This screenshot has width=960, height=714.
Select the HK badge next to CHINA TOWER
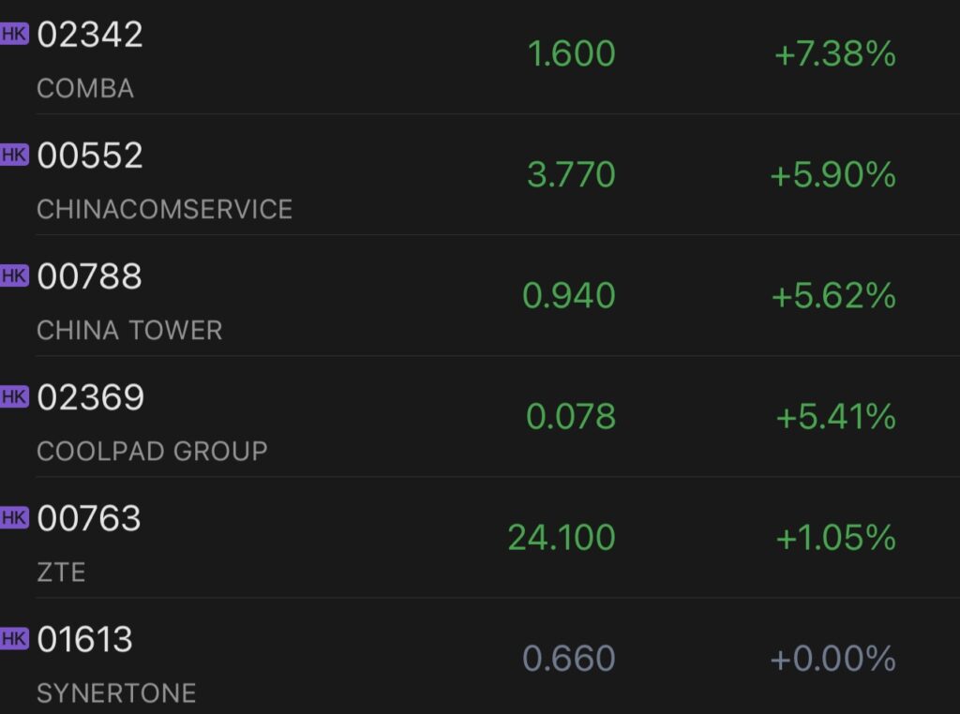click(x=16, y=274)
